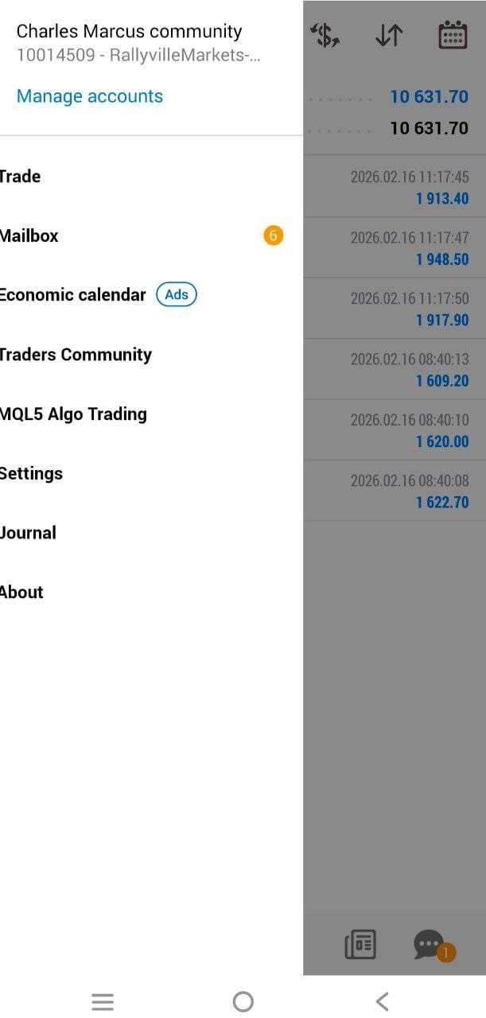The width and height of the screenshot is (486, 1018).
Task: Open the About menu item
Action: (22, 593)
